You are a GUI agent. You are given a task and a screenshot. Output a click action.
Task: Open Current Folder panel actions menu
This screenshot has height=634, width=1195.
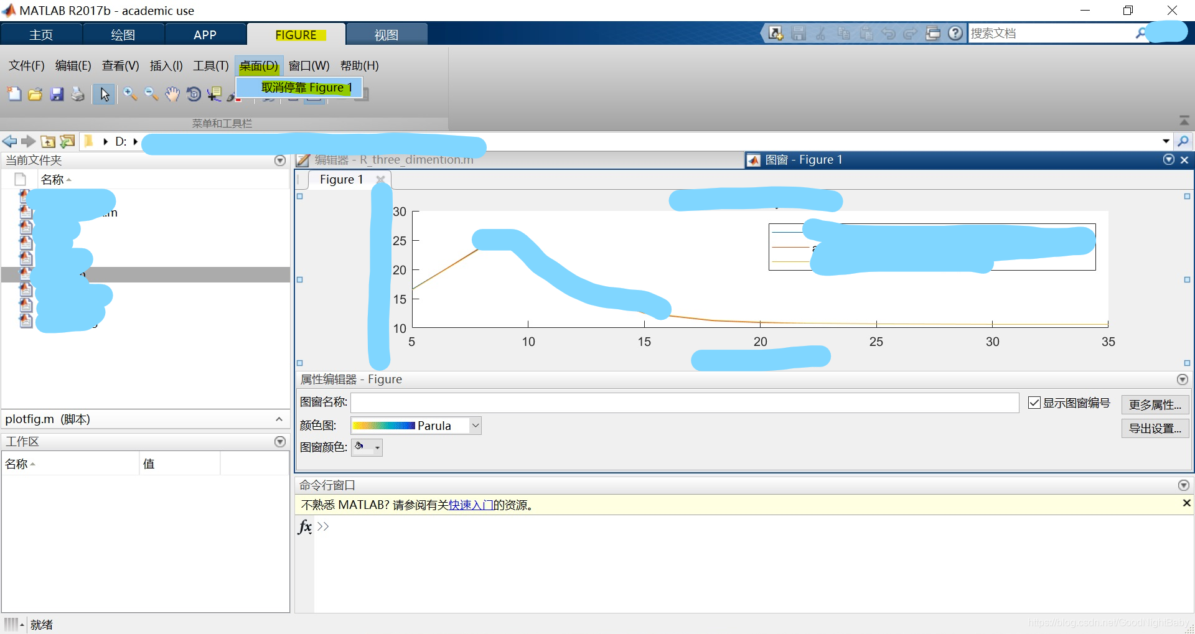(280, 161)
